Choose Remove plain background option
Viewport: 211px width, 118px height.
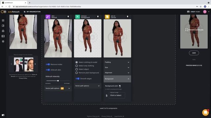[x=76, y=73]
